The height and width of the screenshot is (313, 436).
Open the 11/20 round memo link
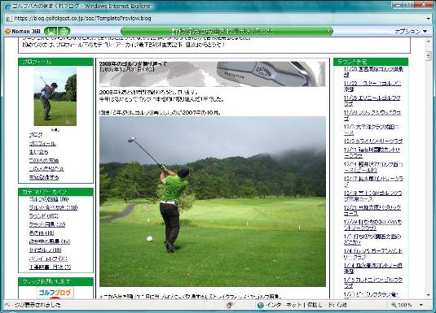click(x=373, y=72)
